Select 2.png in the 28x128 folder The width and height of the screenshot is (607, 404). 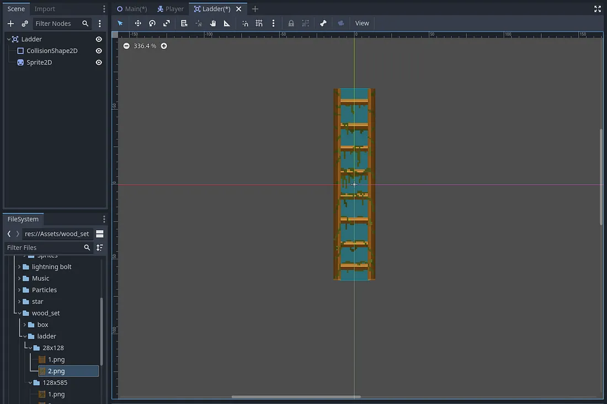pos(68,371)
